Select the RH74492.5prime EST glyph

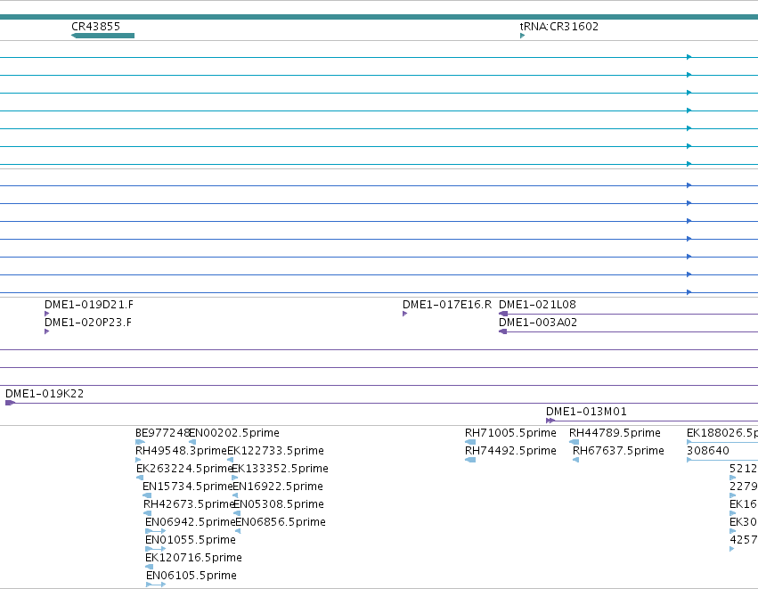point(470,460)
